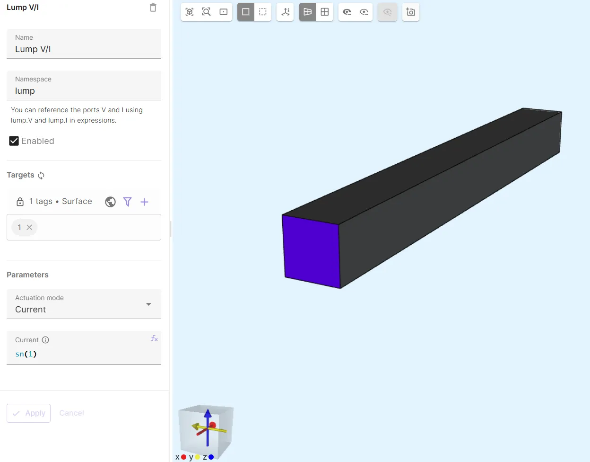Click the globe icon in Targets row
590x462 pixels.
110,202
